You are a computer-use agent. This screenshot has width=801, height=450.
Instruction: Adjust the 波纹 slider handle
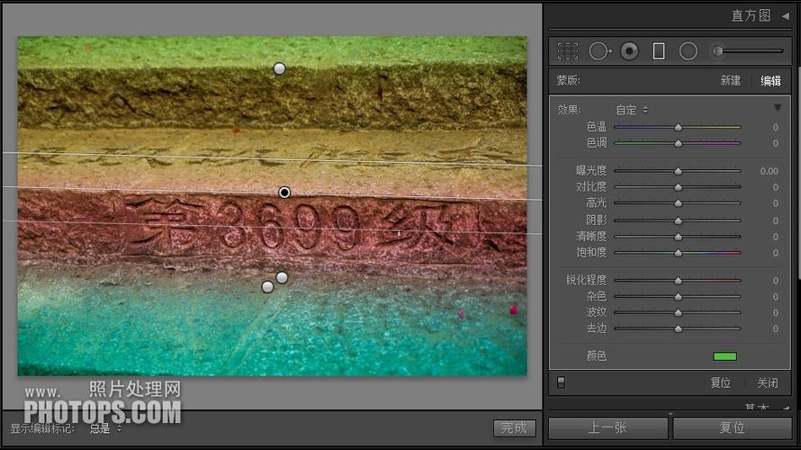point(679,312)
